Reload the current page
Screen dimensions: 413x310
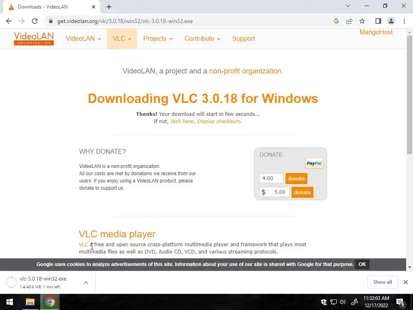[x=35, y=21]
